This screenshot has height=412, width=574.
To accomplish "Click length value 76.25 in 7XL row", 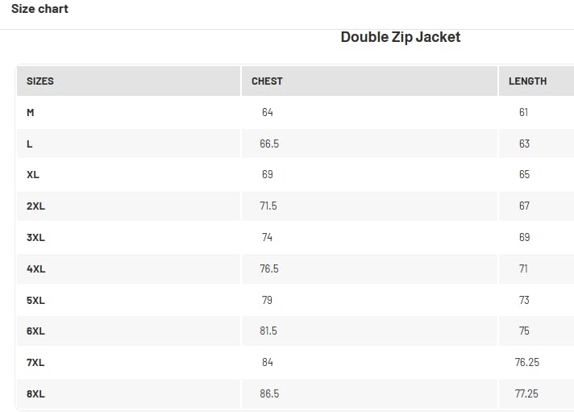I will click(526, 363).
